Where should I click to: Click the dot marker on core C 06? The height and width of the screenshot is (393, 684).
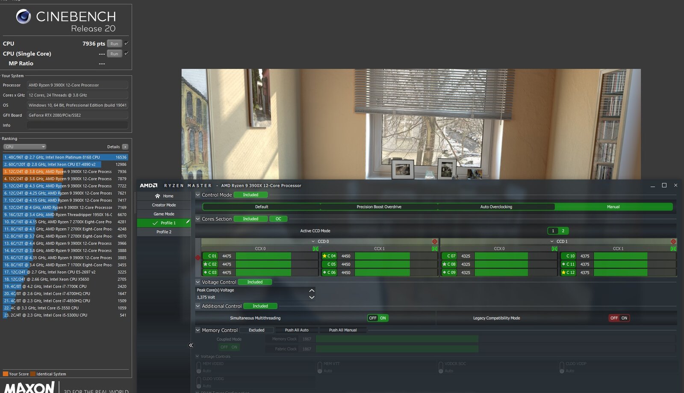[324, 272]
